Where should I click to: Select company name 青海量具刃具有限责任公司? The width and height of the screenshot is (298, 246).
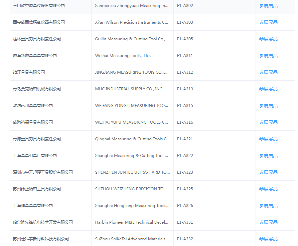(37, 139)
